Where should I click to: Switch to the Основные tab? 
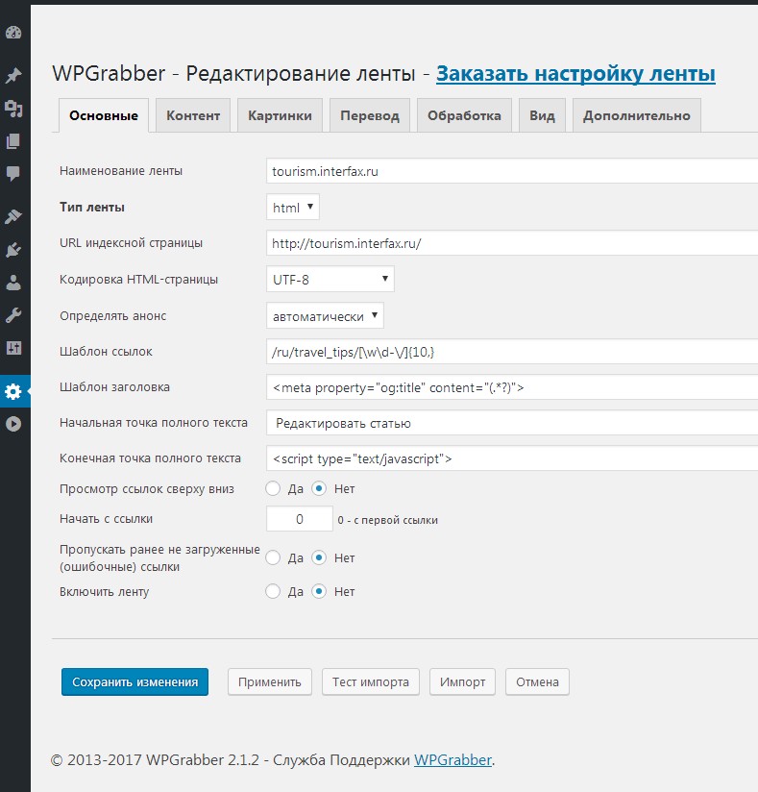[104, 115]
